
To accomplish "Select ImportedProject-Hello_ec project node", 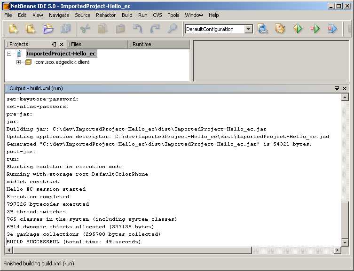I will 61,54.
